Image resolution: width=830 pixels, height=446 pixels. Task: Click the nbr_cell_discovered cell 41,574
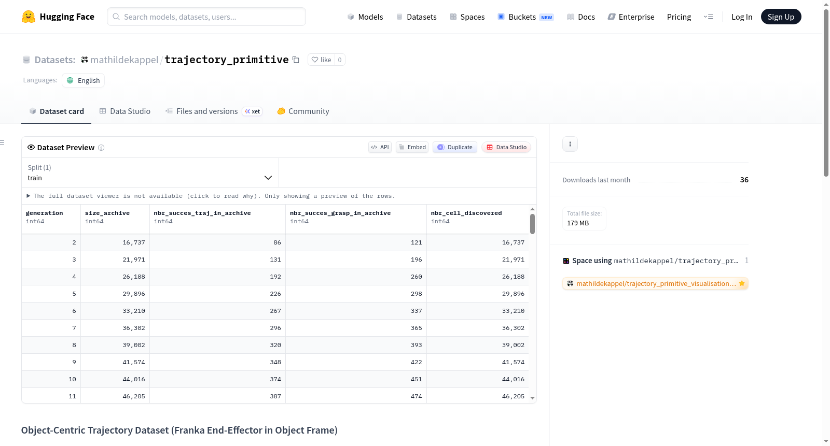coord(478,362)
